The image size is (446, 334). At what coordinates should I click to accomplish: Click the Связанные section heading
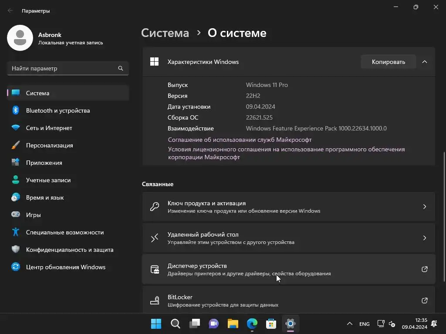158,184
